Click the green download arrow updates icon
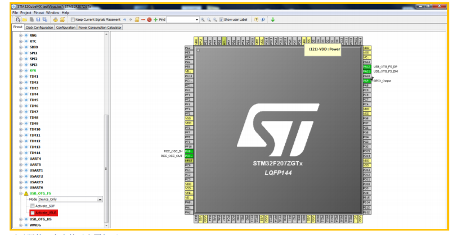Screen dimensions: 462x235 [x=273, y=20]
